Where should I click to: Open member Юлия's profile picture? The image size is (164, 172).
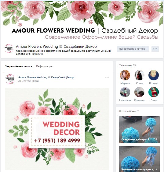(139, 75)
